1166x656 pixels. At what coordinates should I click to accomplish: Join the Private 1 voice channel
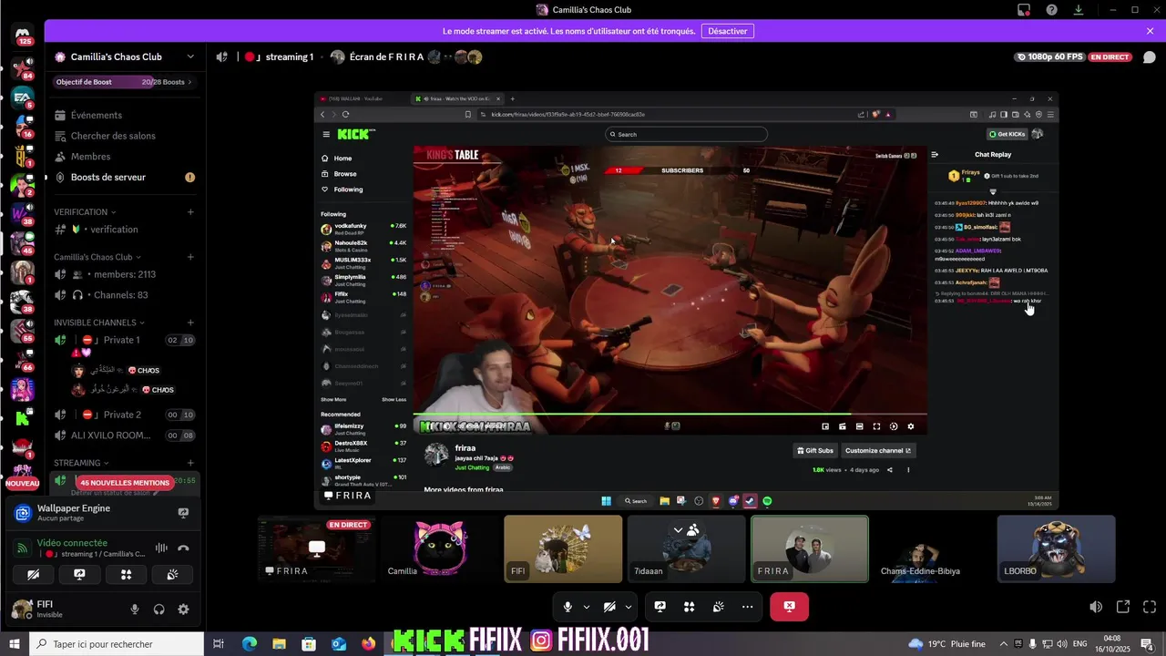(x=125, y=340)
